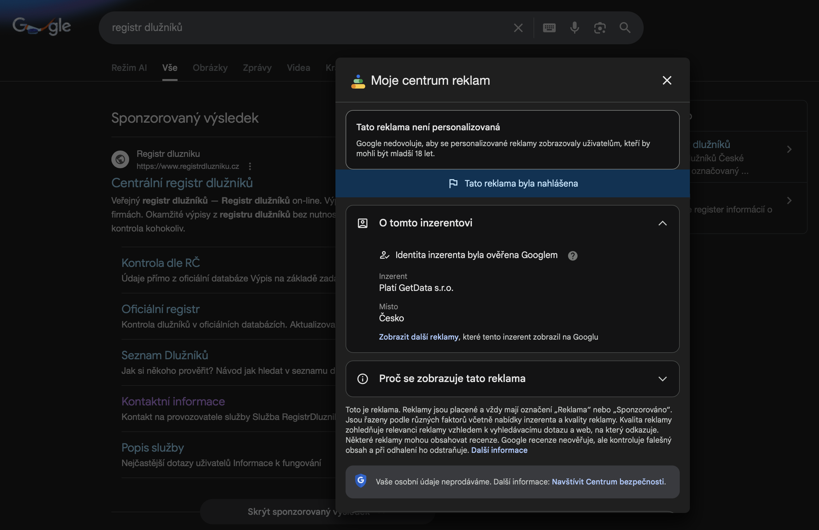Open Navštívit Centrum bezpečnosti link

[x=608, y=482]
